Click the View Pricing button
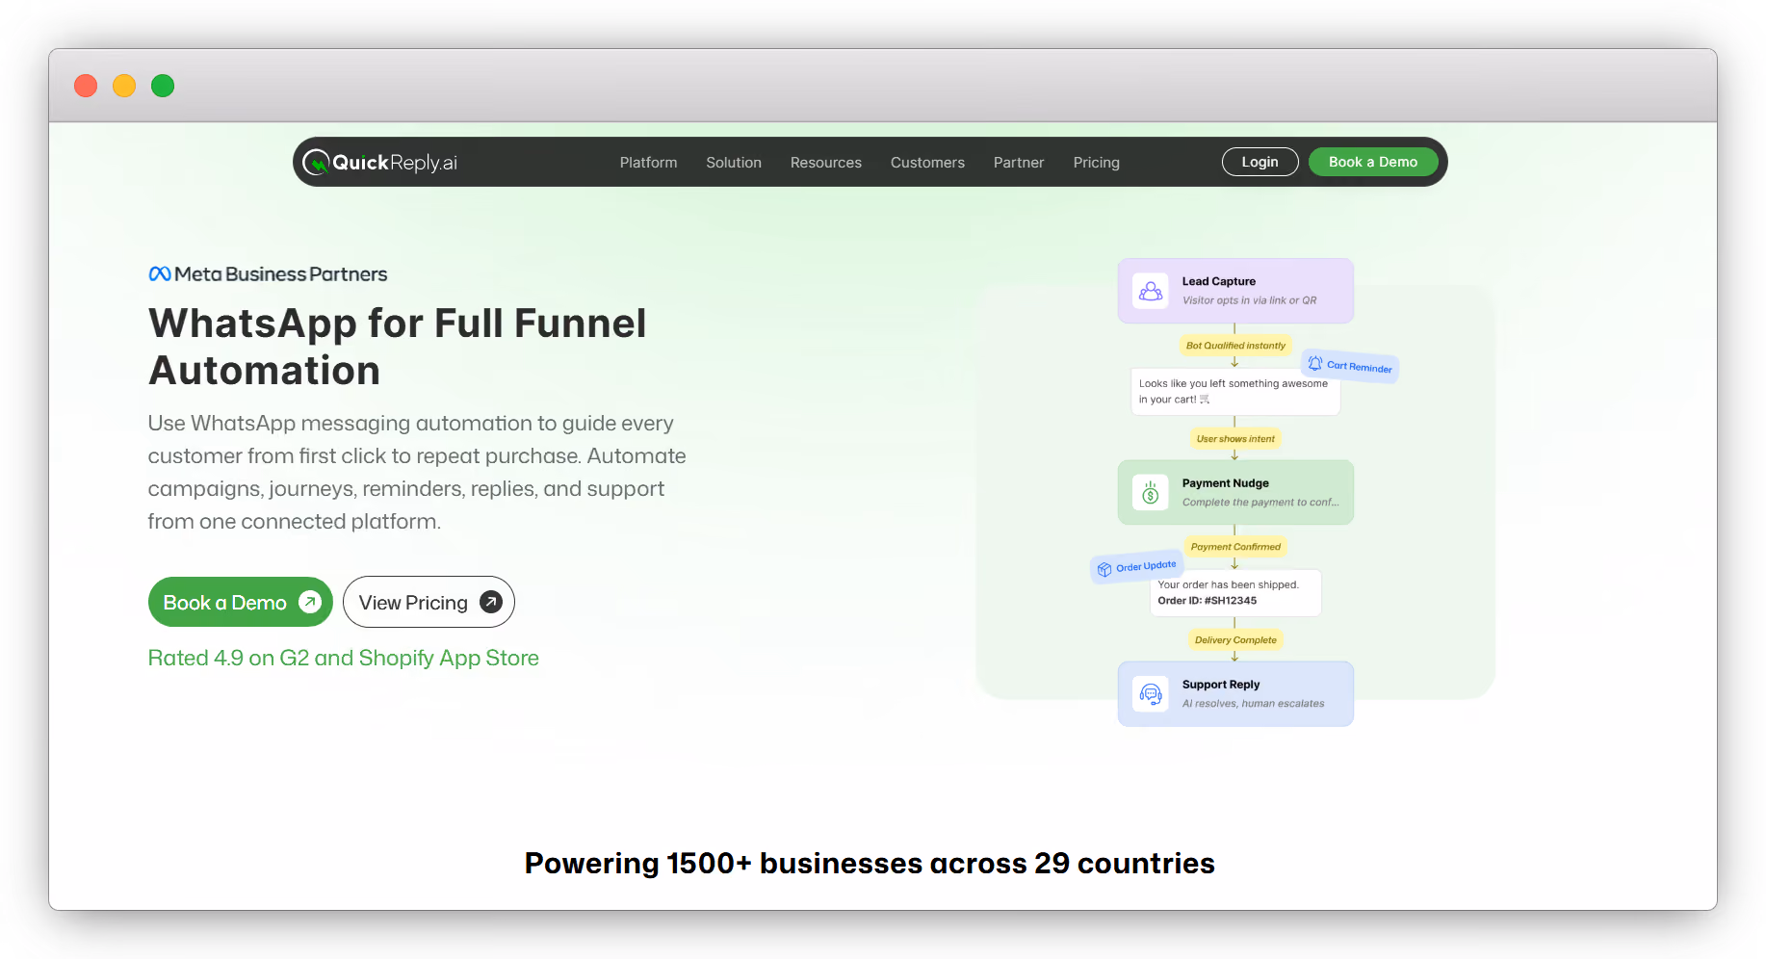The height and width of the screenshot is (959, 1766). [429, 602]
